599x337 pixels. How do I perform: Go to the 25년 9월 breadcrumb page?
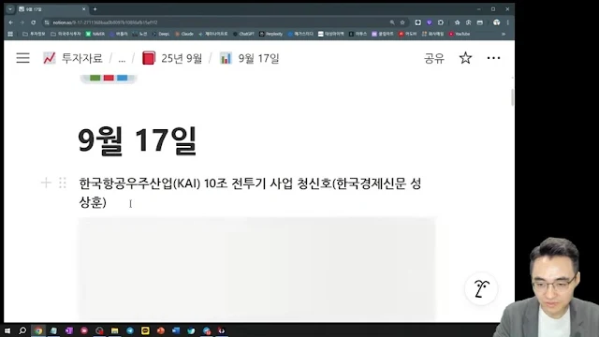172,58
